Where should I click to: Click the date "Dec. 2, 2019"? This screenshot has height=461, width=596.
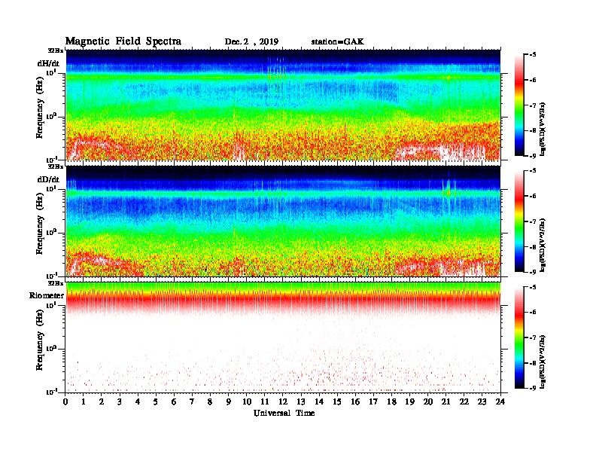point(251,42)
